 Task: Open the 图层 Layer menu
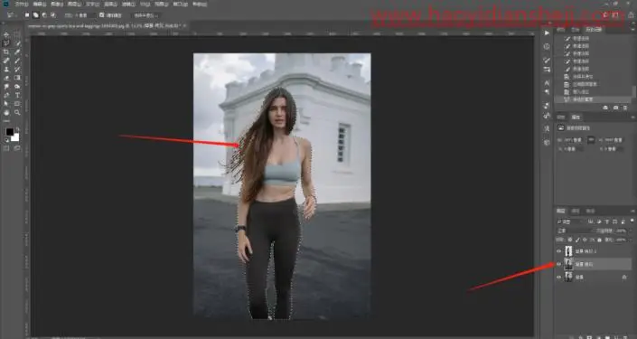(74, 4)
